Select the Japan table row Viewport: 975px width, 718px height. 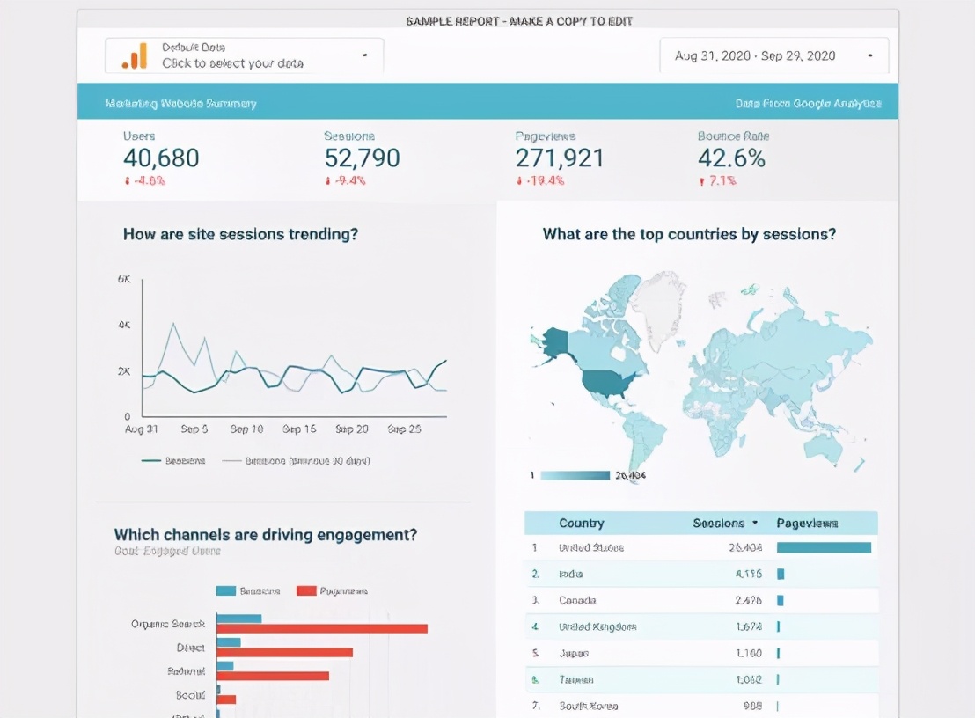[700, 654]
